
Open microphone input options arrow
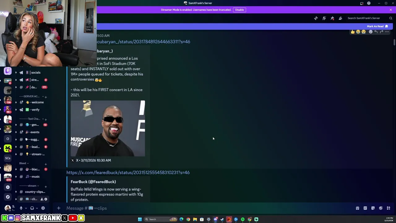tap(26, 208)
